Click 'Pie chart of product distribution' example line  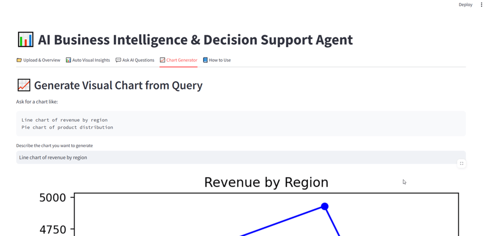point(68,127)
